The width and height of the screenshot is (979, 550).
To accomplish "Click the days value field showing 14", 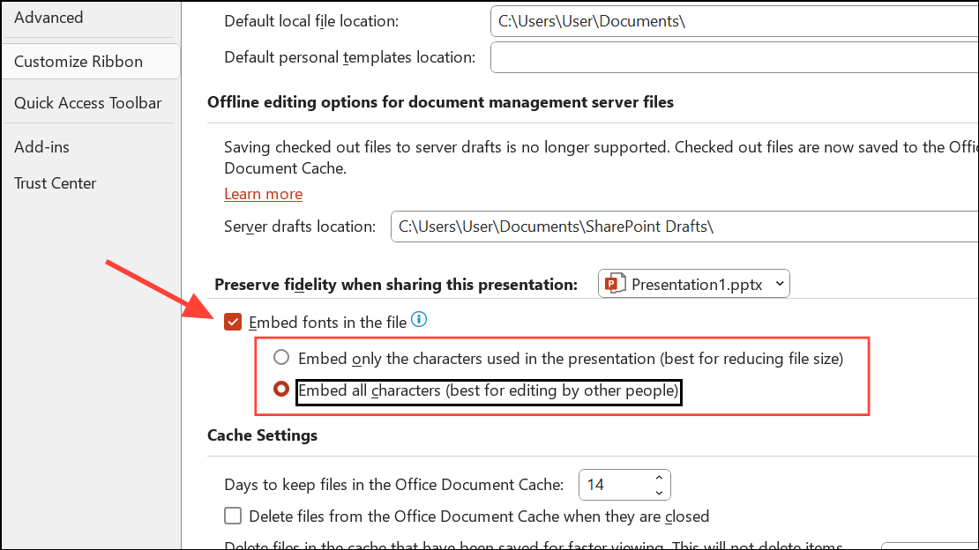I will click(613, 484).
